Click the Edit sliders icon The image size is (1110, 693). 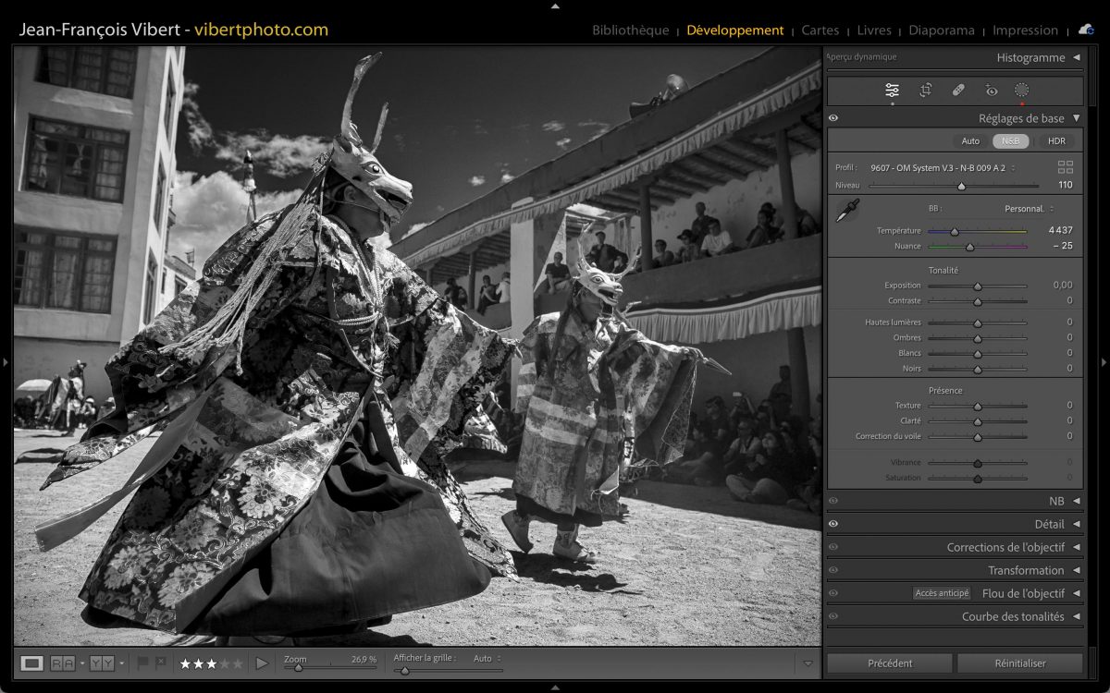pyautogui.click(x=892, y=90)
